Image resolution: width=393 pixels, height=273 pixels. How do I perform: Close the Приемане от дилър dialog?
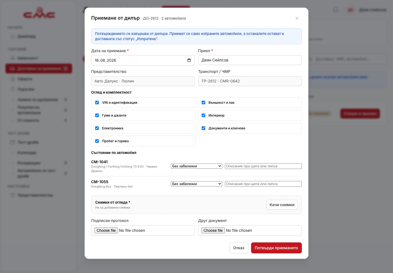[297, 18]
